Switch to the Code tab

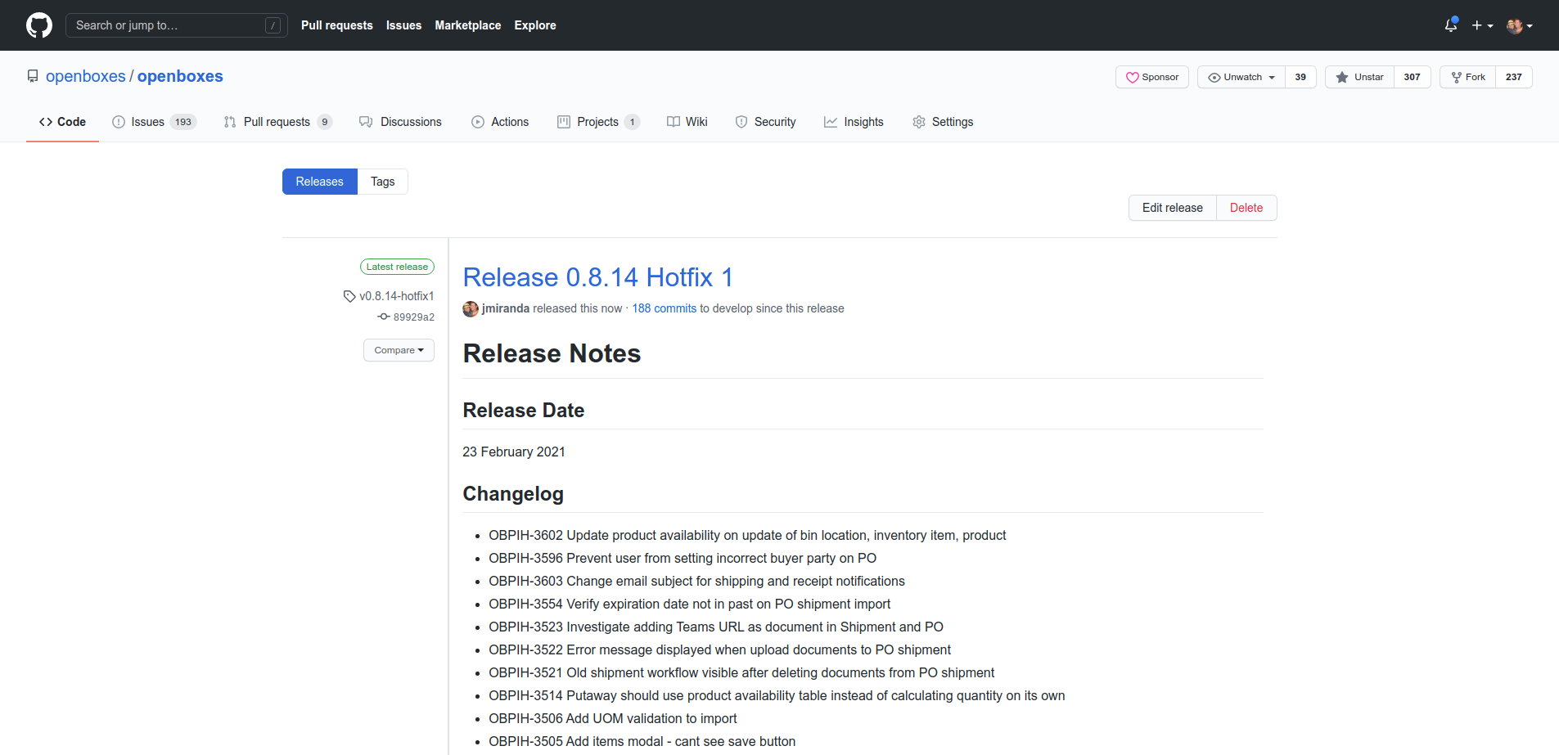62,122
